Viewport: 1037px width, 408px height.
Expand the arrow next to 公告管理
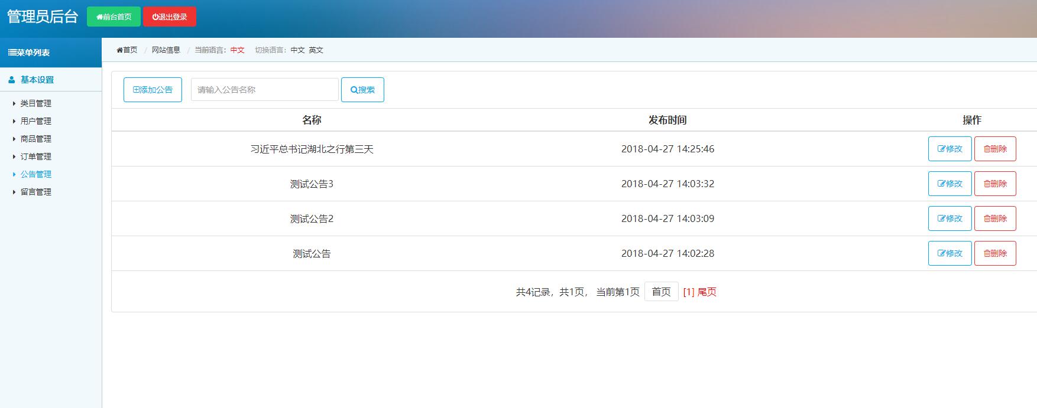coord(14,174)
